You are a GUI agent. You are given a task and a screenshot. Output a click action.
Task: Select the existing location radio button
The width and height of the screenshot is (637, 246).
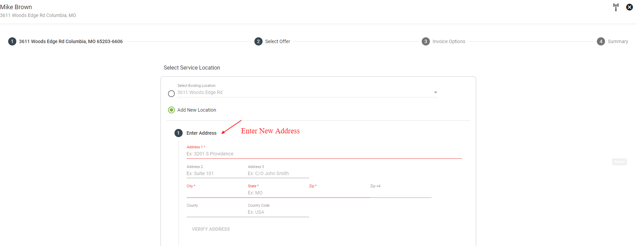(x=171, y=94)
